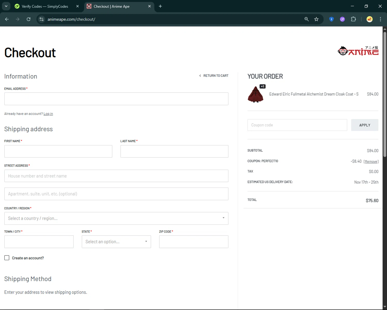
Task: Click into the Last Name field
Action: [174, 151]
